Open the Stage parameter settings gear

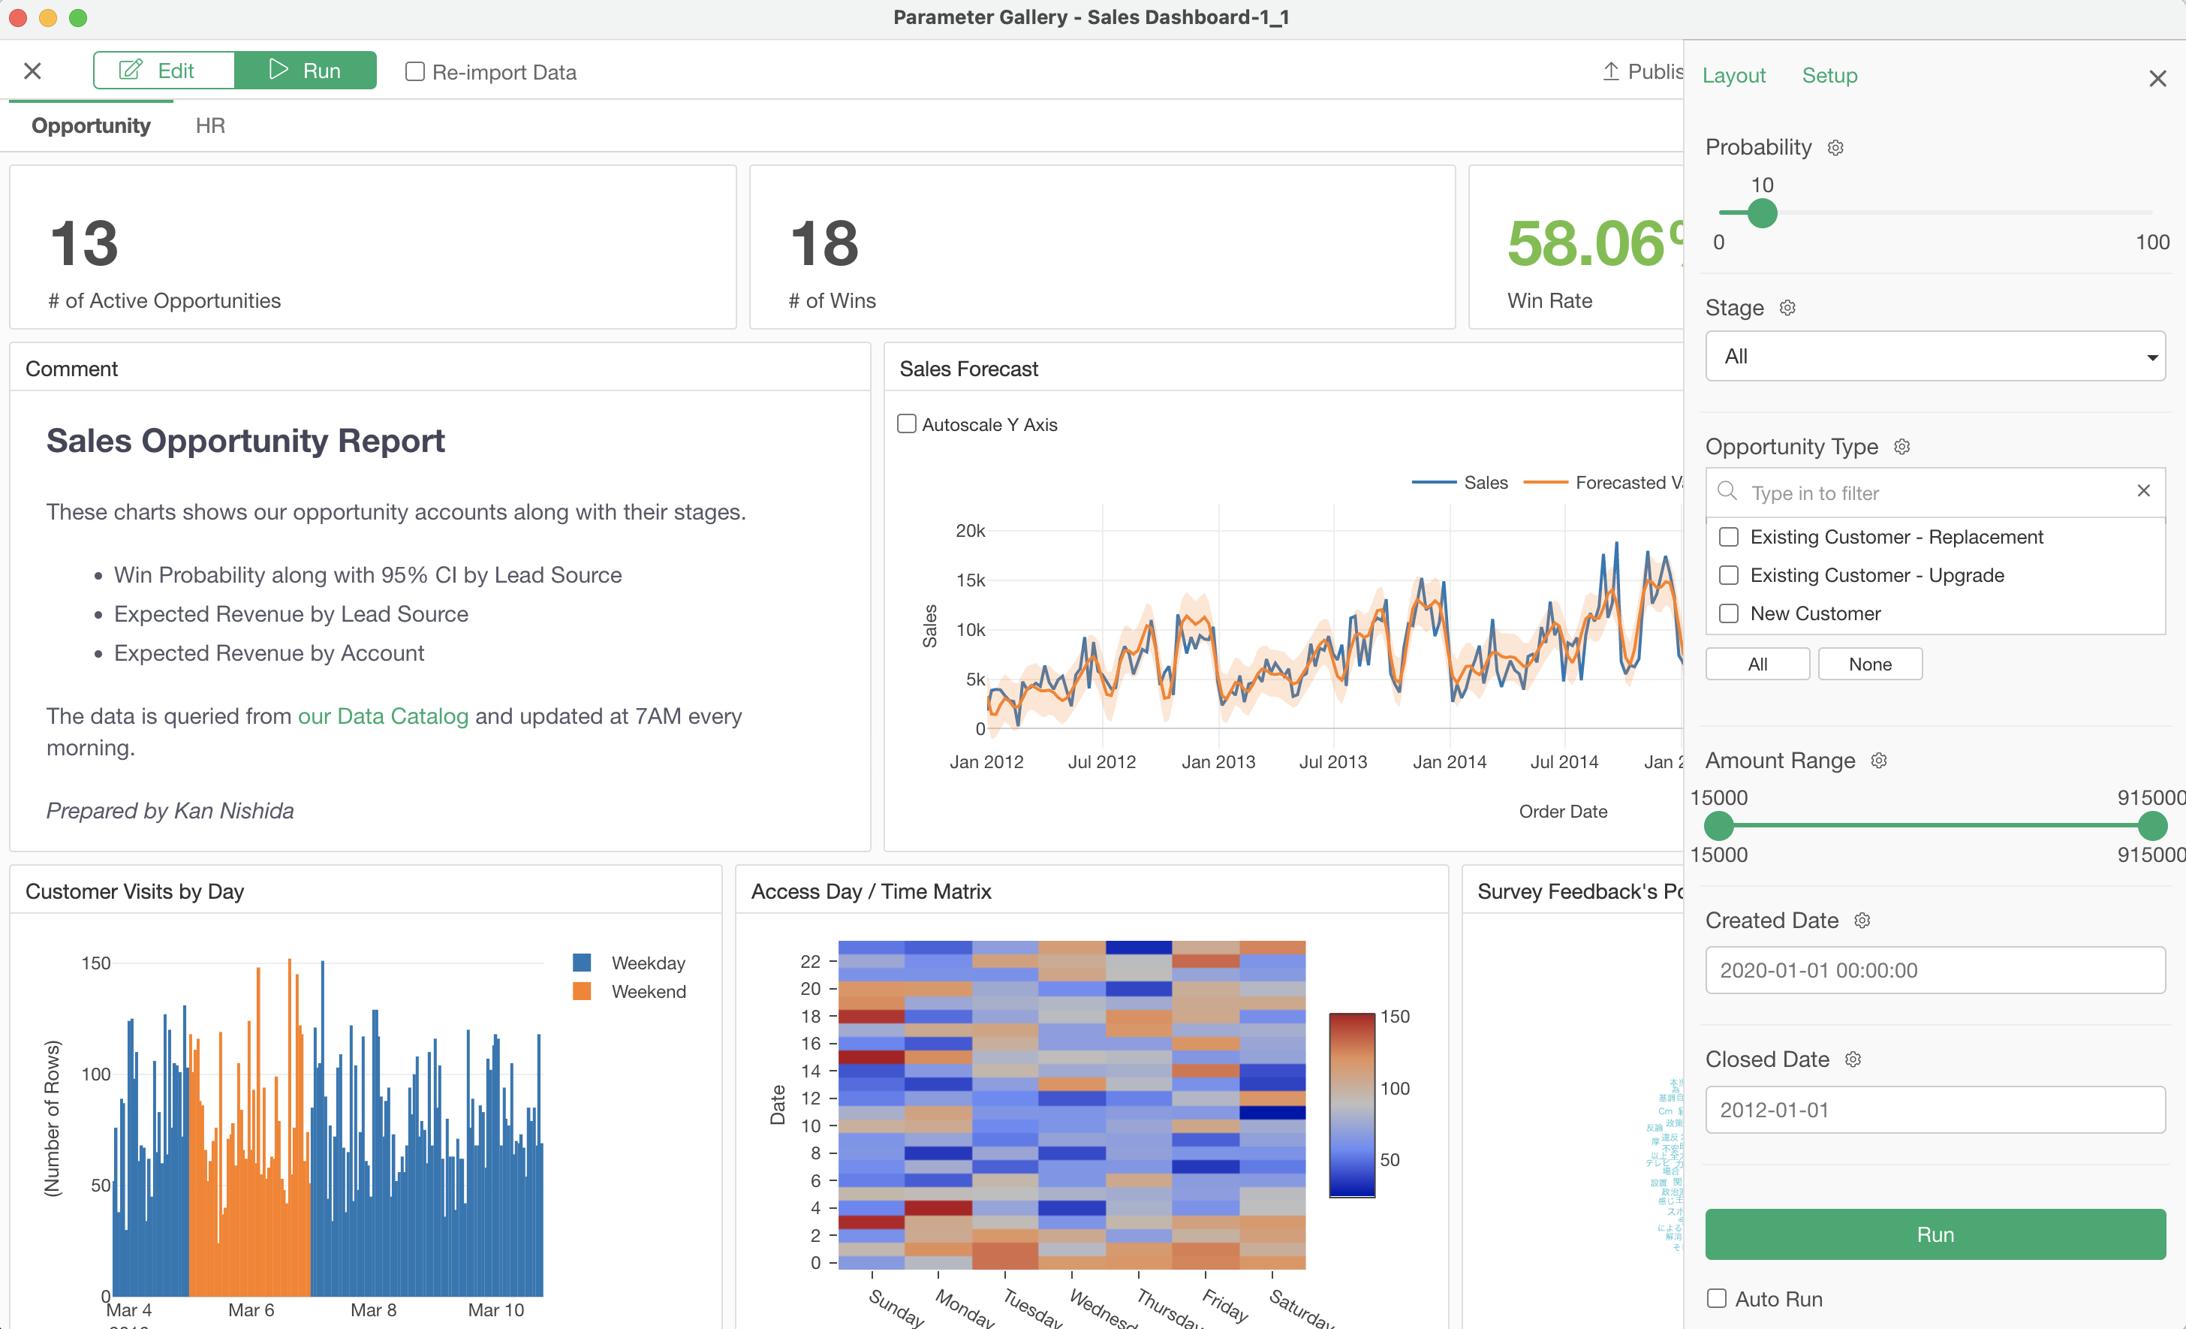[1787, 308]
